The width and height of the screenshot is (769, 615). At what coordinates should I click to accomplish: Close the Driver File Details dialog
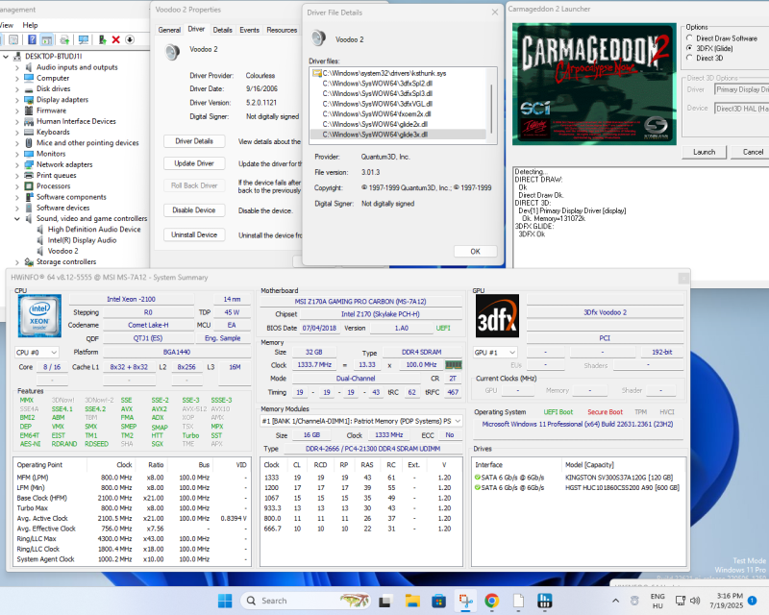(x=495, y=12)
